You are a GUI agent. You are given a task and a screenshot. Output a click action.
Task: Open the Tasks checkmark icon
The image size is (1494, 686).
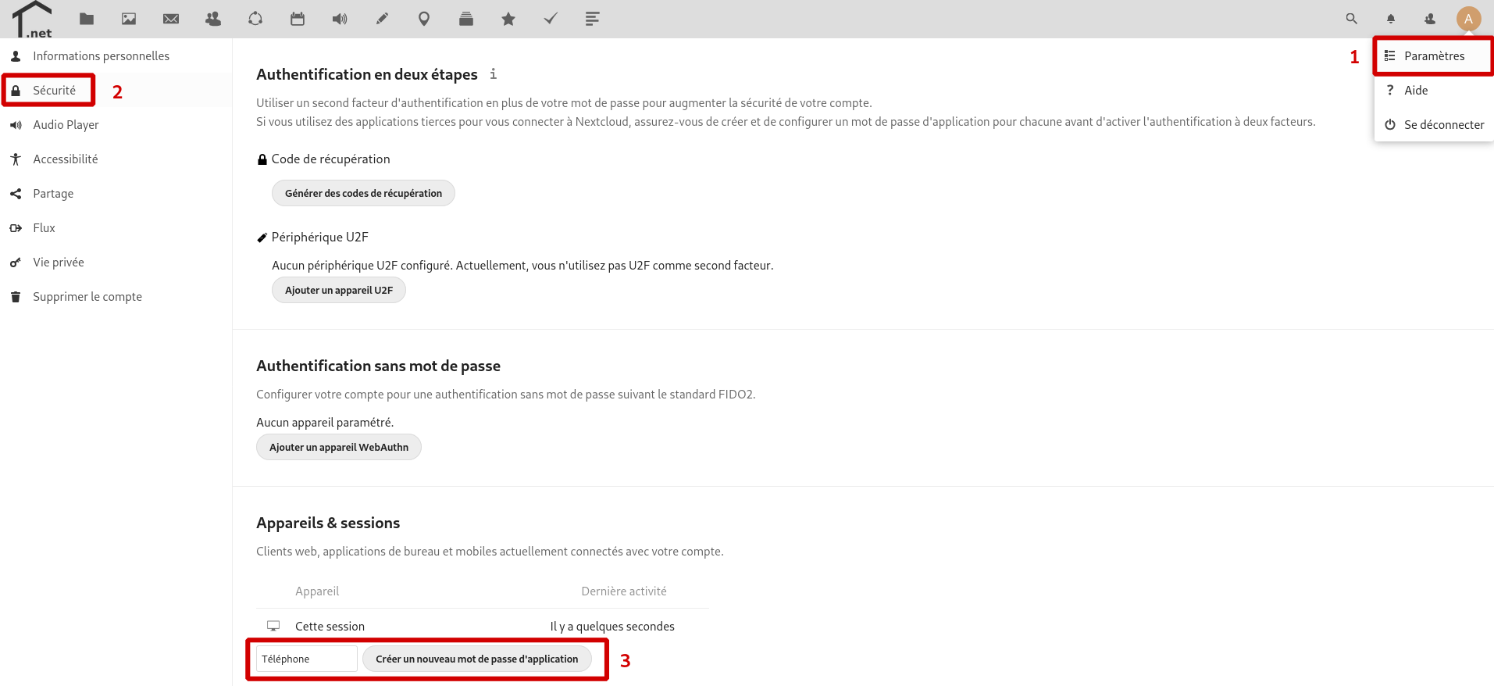tap(551, 19)
